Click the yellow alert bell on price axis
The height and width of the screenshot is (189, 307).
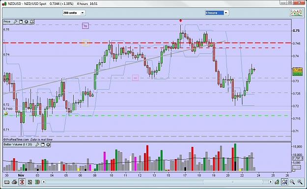[6, 113]
